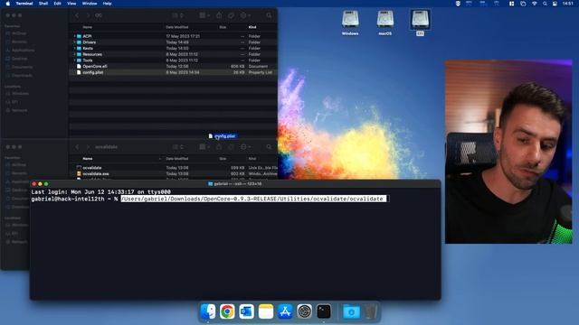This screenshot has width=579, height=325.
Task: Select OpenCore.efi file
Action: pos(173,66)
